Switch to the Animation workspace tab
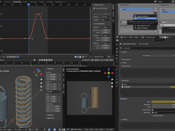Screen dimensions: 175x131 pos(8,2)
